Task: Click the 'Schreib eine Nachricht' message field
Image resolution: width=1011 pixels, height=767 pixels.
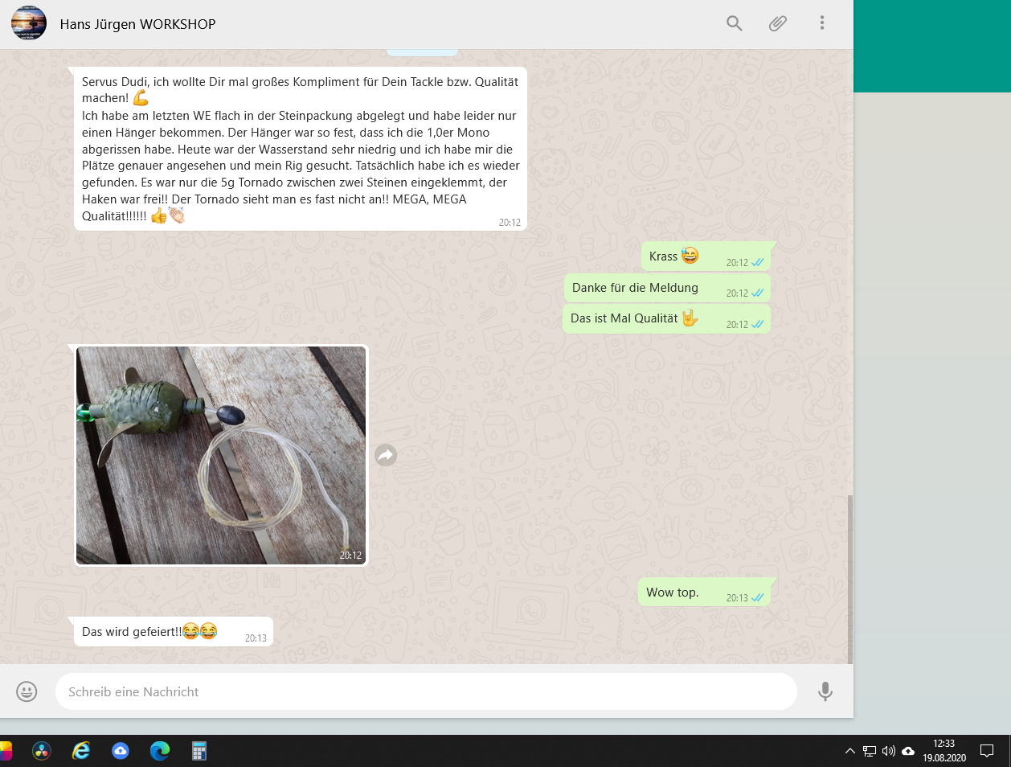Action: click(x=426, y=691)
